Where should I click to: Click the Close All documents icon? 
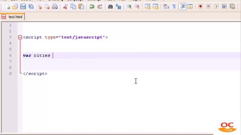click(47, 7)
